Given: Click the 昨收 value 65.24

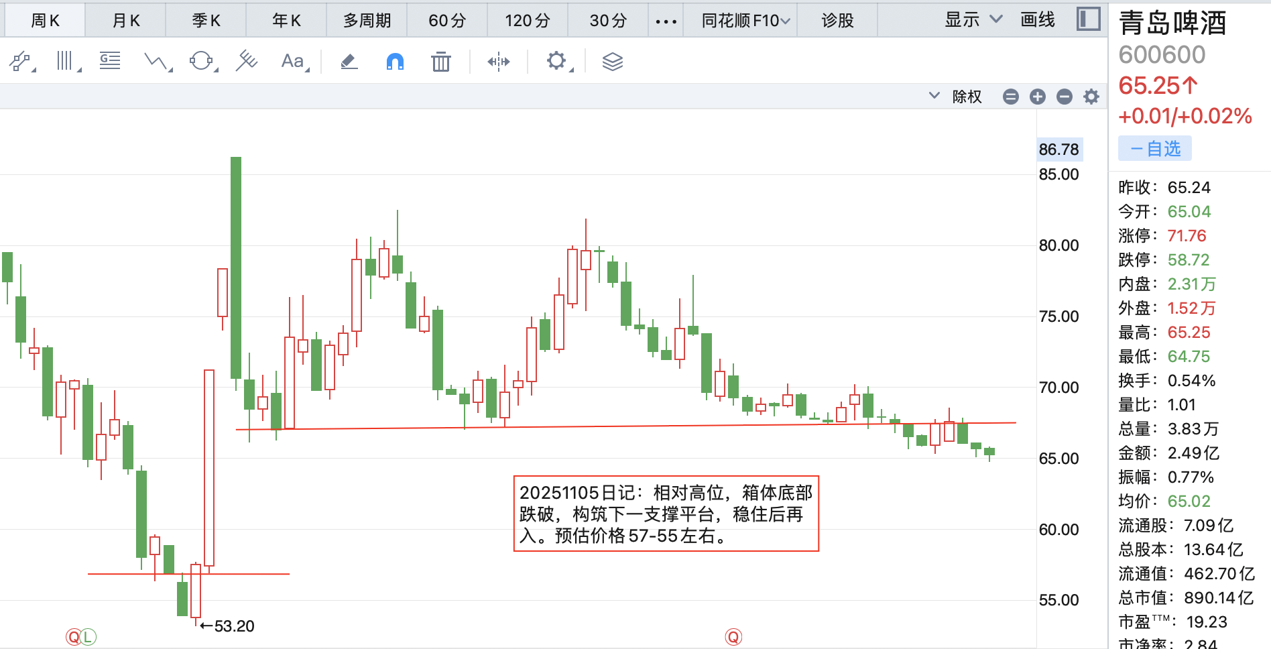Looking at the screenshot, I should pos(1189,188).
